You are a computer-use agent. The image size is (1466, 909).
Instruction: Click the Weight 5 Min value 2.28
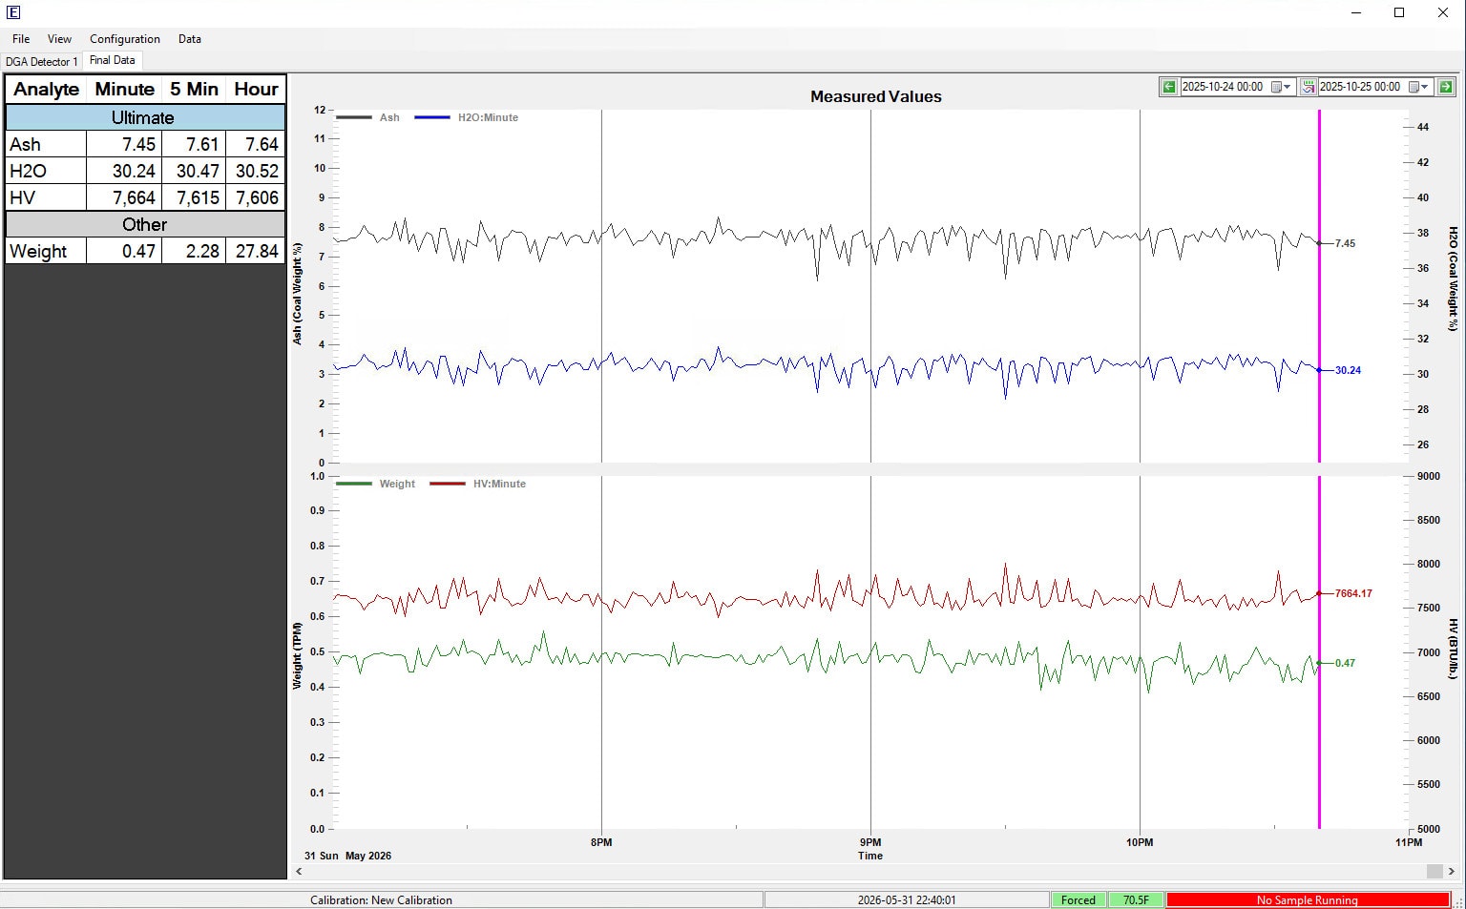pos(195,251)
